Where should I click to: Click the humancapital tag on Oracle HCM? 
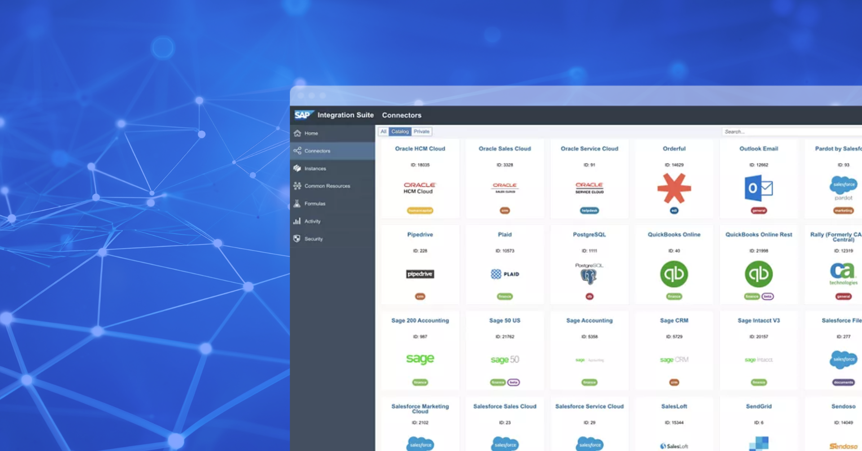point(420,210)
